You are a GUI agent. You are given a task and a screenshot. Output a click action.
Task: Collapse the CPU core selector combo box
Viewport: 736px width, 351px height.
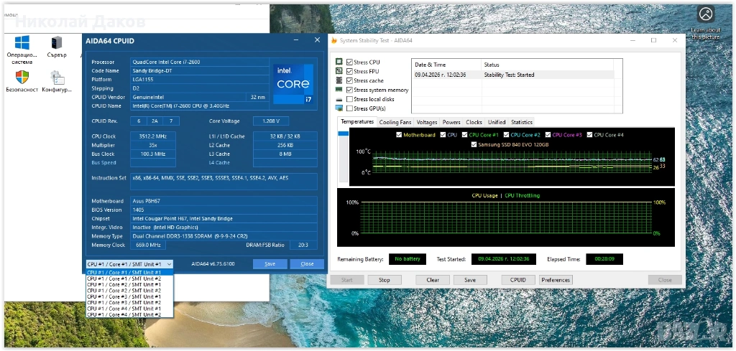168,264
